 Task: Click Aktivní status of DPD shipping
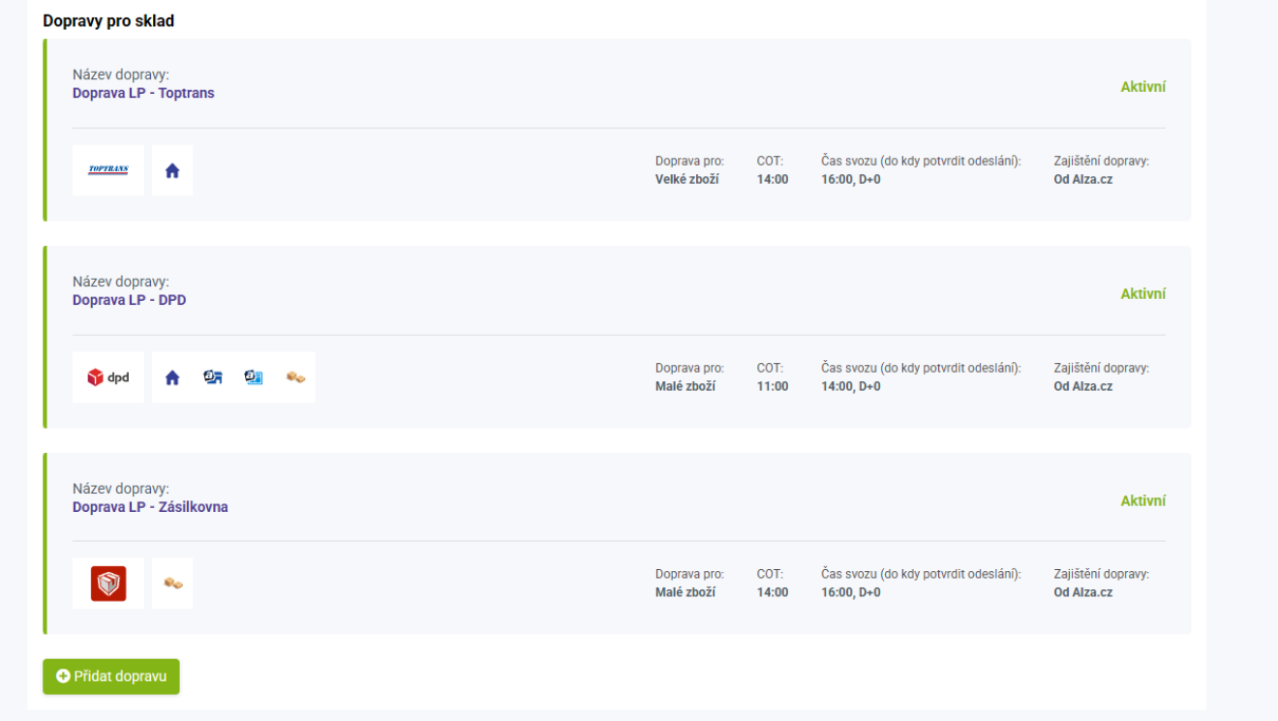(x=1142, y=294)
